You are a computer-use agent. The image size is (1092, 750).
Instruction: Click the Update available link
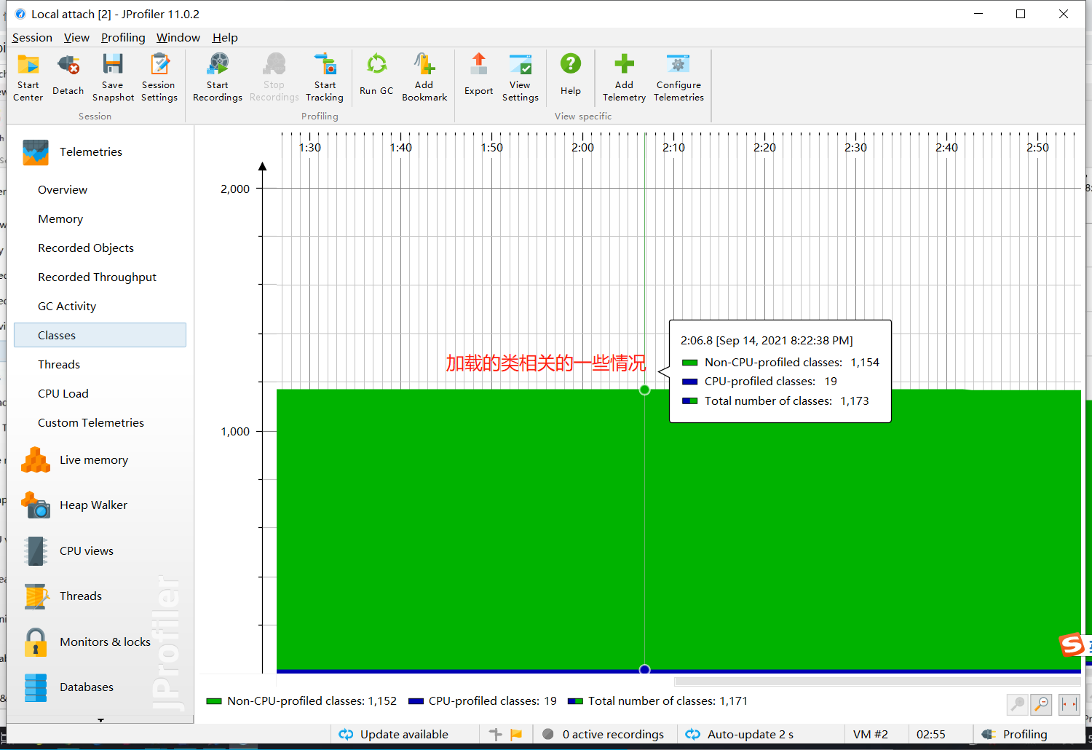403,734
